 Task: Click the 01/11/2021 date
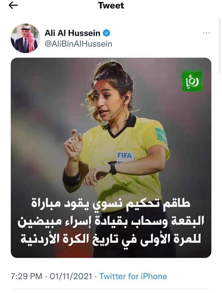[x=71, y=276]
